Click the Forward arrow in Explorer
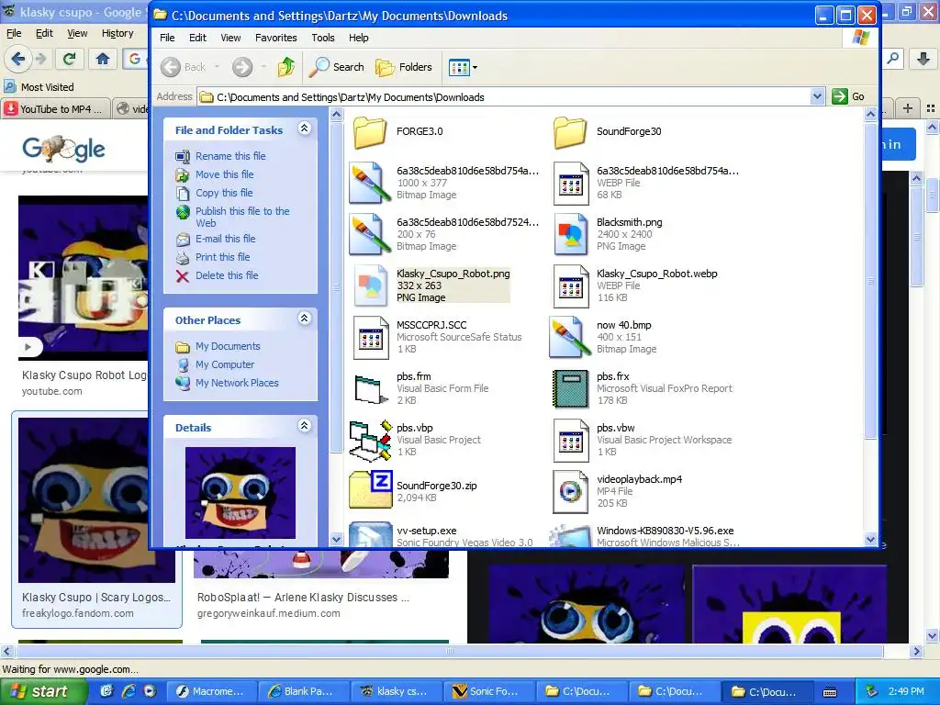 (x=242, y=67)
